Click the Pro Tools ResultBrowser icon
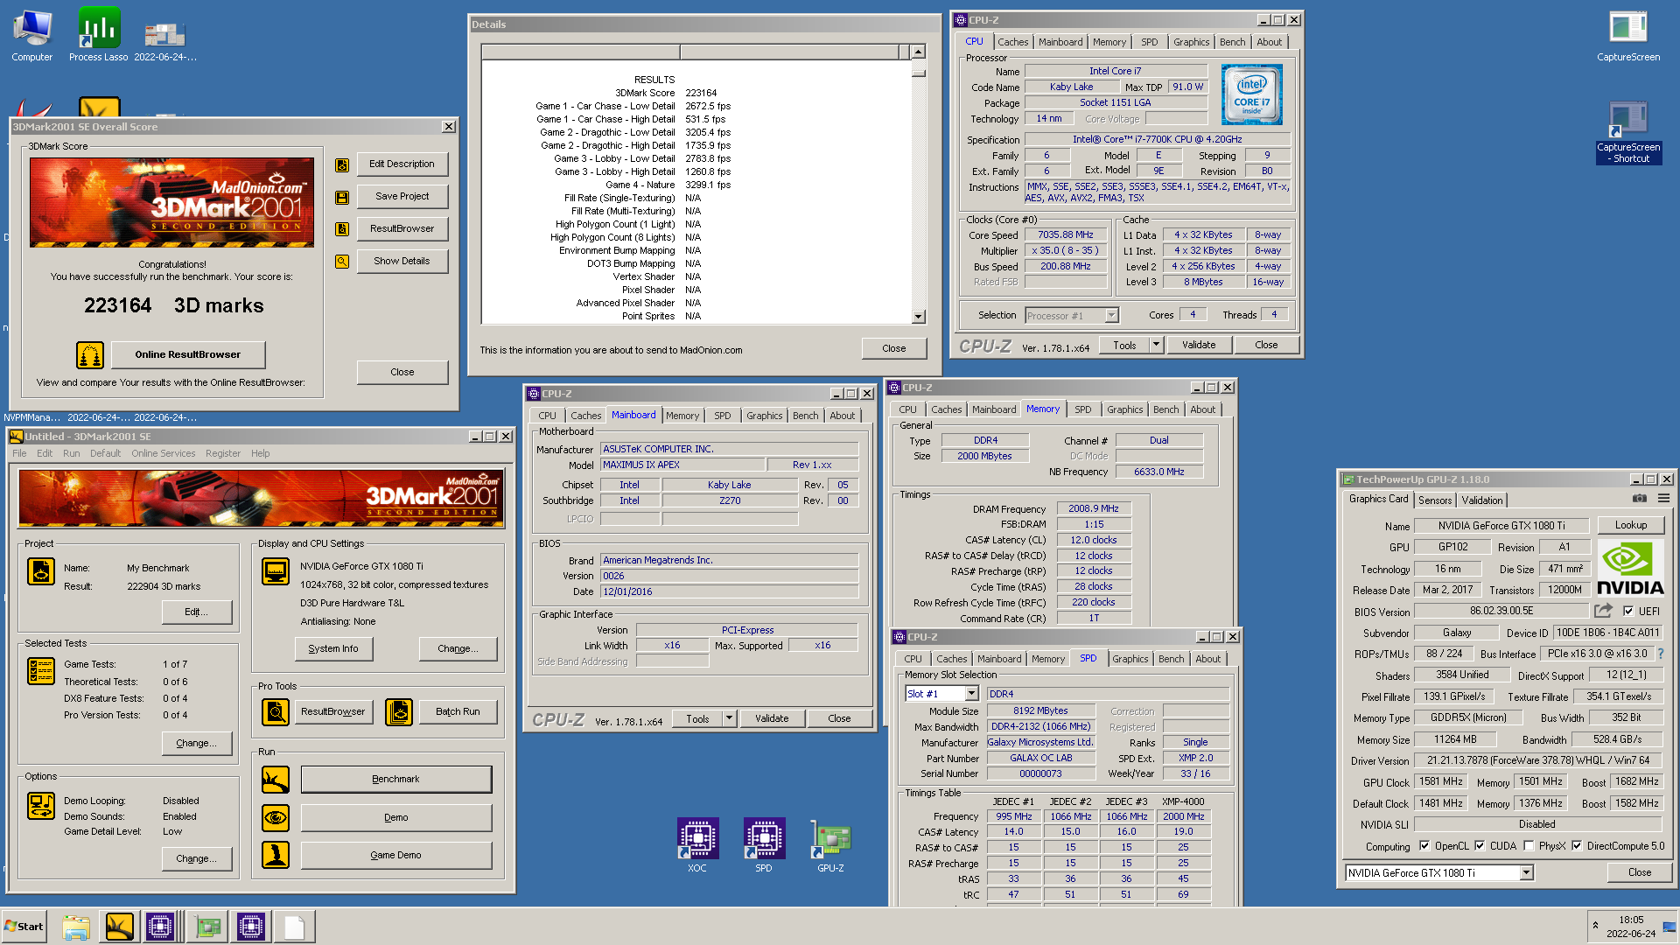This screenshot has height=945, width=1680. tap(276, 712)
